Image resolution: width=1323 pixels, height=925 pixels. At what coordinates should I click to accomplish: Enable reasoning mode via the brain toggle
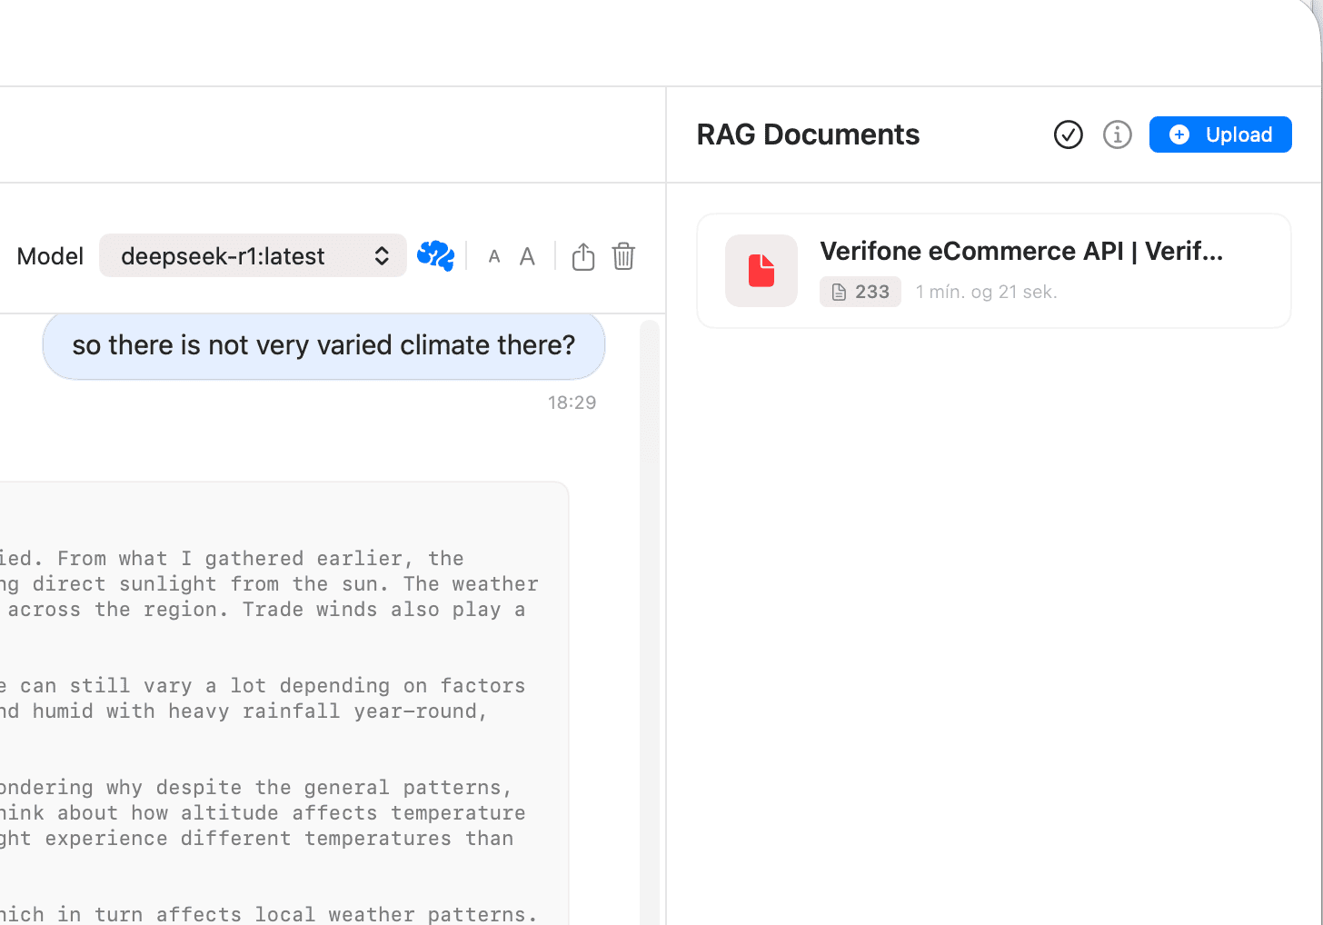pos(435,255)
